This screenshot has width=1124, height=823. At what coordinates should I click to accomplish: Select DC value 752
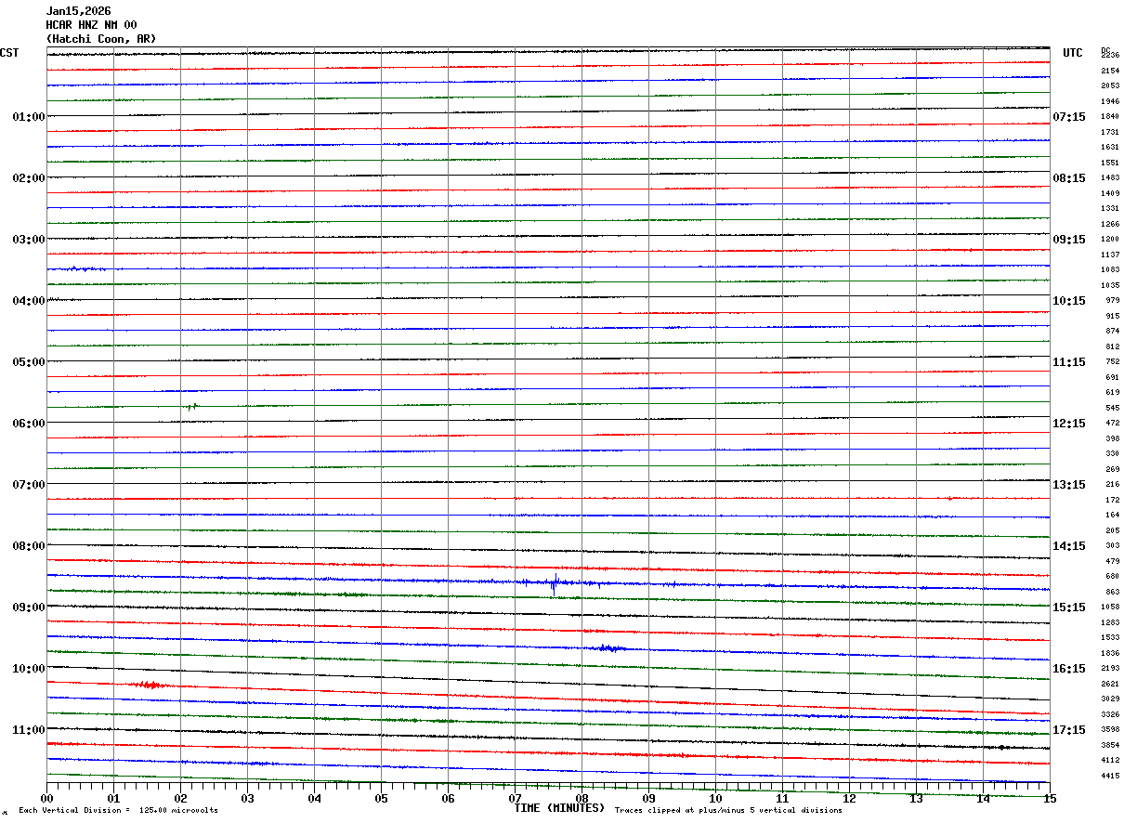[1113, 362]
